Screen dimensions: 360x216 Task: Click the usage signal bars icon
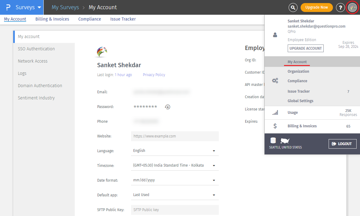pos(275,113)
